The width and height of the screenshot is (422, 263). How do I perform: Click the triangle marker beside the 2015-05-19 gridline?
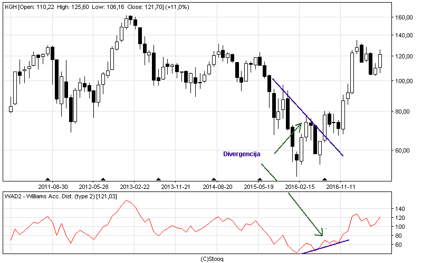[x=260, y=179]
